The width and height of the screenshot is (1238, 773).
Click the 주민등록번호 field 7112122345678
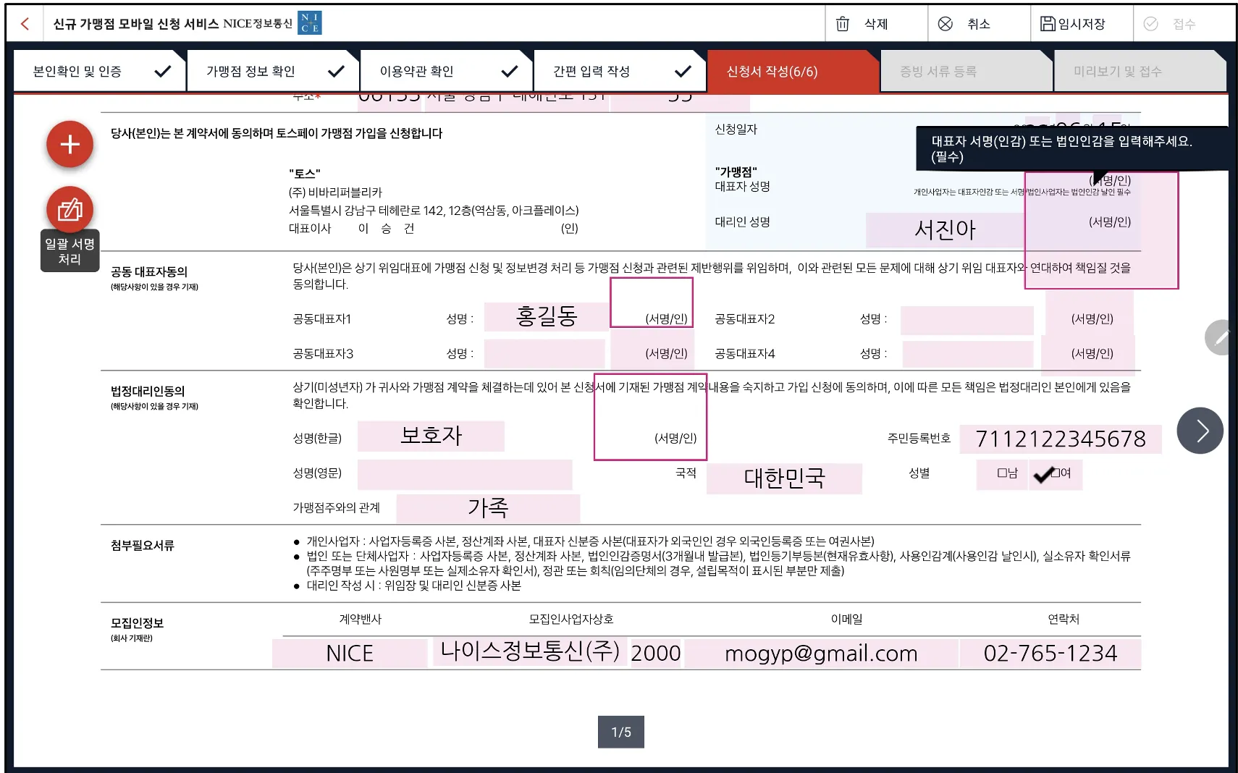tap(1061, 439)
